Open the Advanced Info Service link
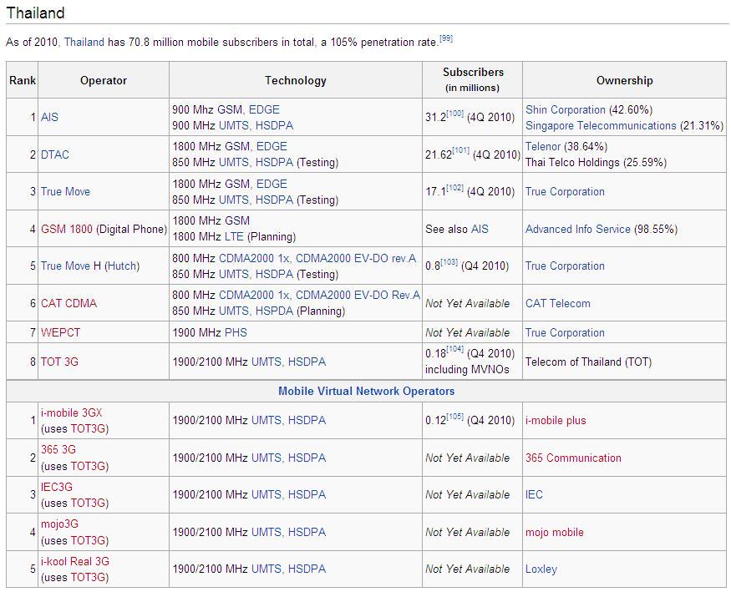Screen dimensions: 731x592 click(577, 229)
